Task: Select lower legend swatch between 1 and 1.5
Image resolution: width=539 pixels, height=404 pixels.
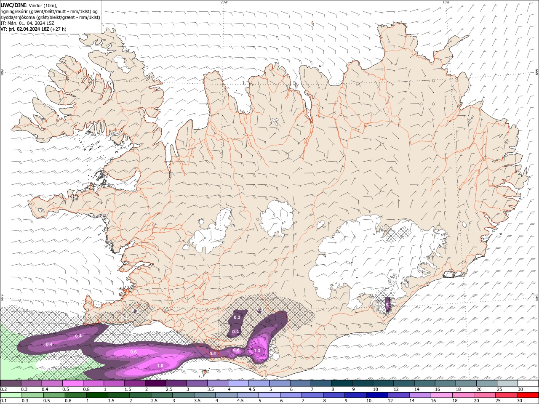Action: pos(97,395)
